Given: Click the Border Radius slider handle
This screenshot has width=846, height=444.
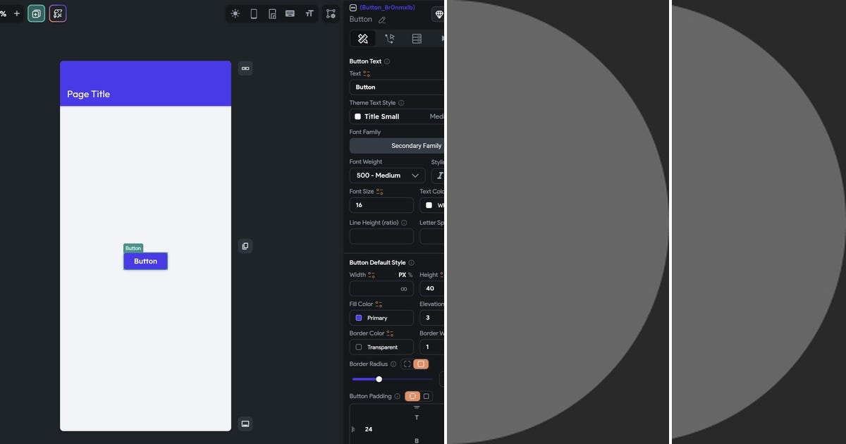Looking at the screenshot, I should pyautogui.click(x=379, y=379).
